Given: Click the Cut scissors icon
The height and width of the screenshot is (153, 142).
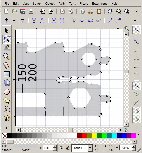Looking at the screenshot, I should [90, 11].
